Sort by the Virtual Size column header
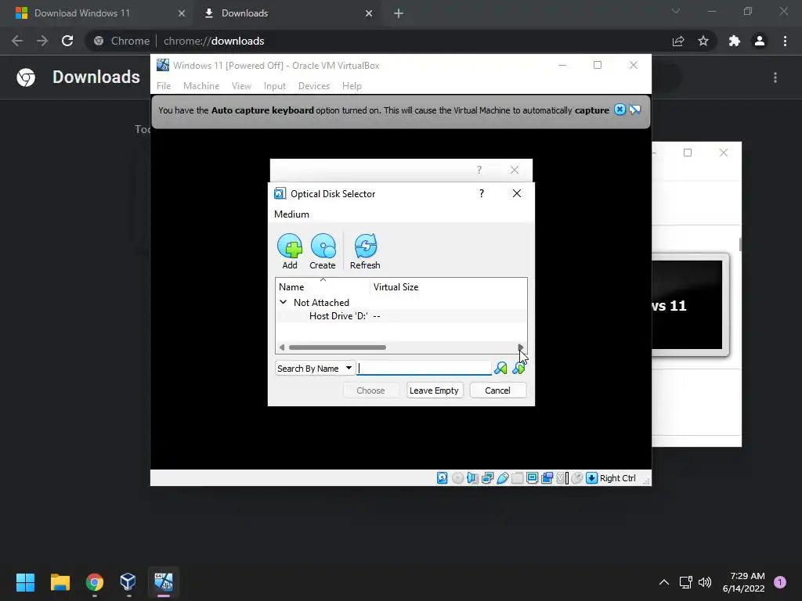Image resolution: width=802 pixels, height=601 pixels. [448, 286]
